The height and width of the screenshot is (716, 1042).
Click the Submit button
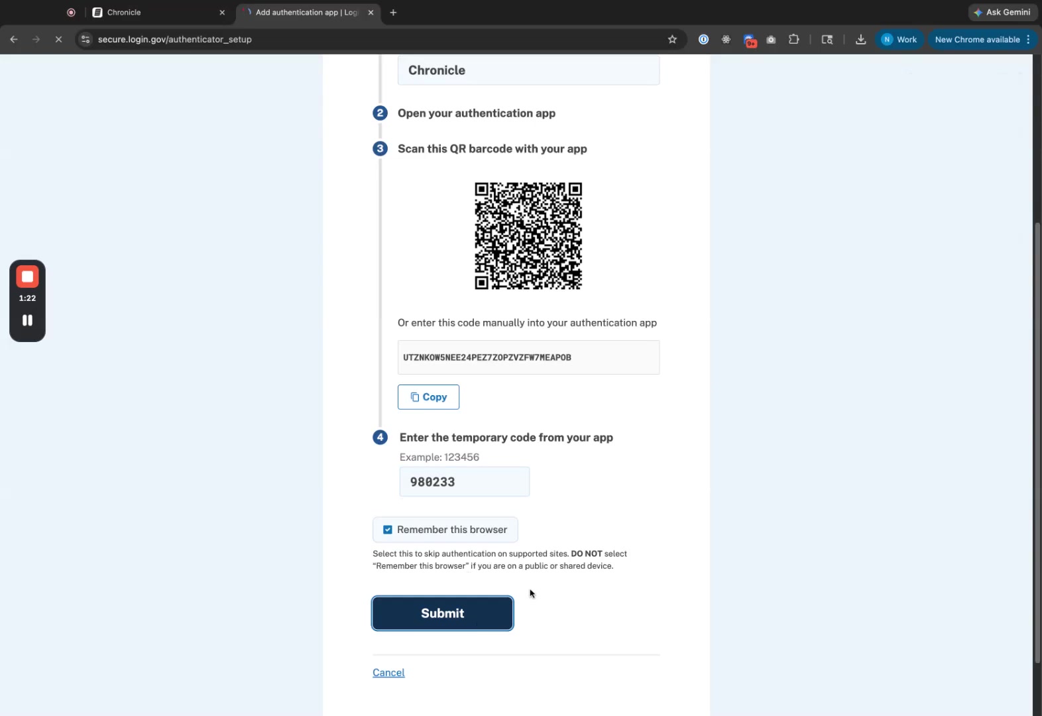point(442,613)
